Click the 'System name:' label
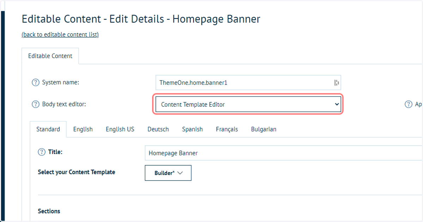The width and height of the screenshot is (423, 222). tap(61, 82)
